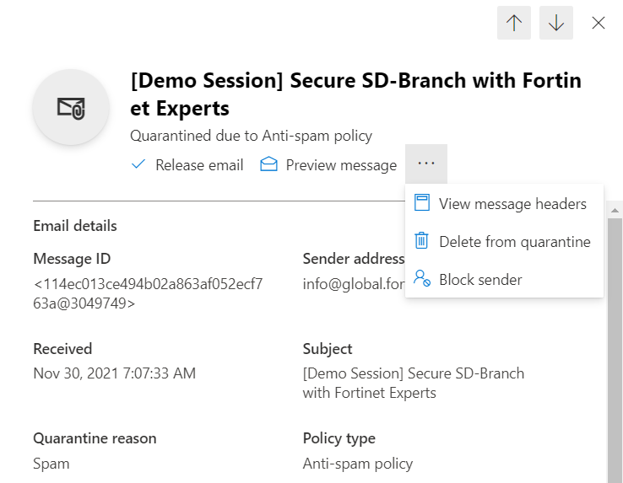Screen dimensions: 623x483
Task: Click the trash icon to delete
Action: [422, 241]
